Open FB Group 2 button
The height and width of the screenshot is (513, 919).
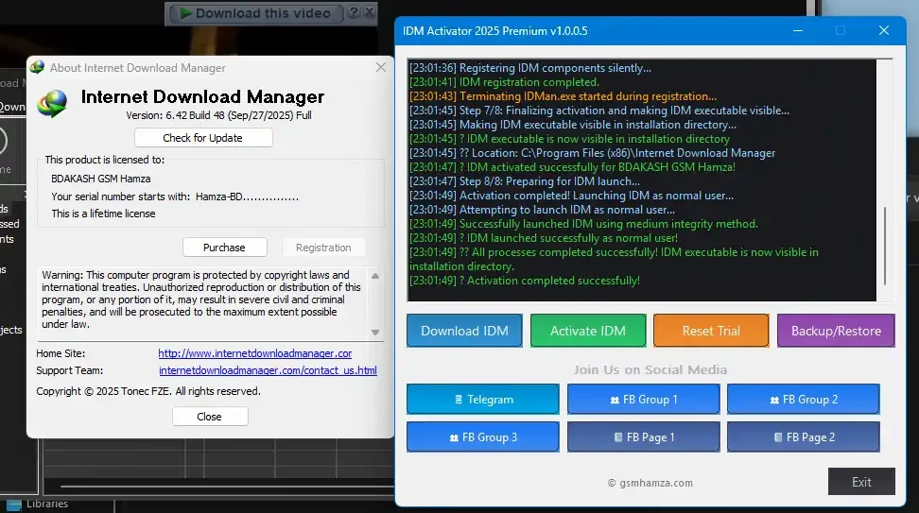pos(803,400)
